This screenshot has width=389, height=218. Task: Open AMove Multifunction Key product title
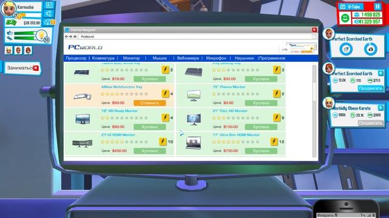[x=122, y=87]
